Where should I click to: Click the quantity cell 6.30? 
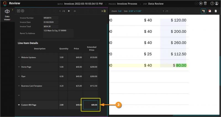coord(63,76)
